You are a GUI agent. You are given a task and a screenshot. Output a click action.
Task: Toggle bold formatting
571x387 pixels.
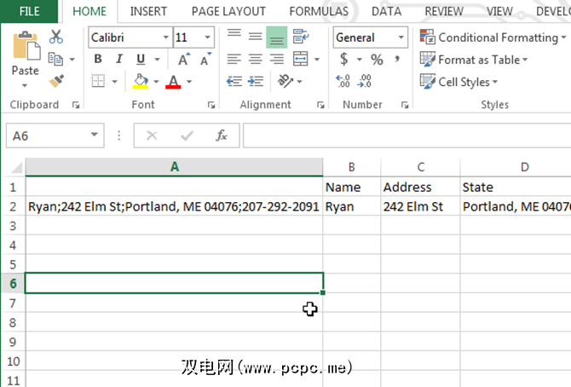click(98, 59)
